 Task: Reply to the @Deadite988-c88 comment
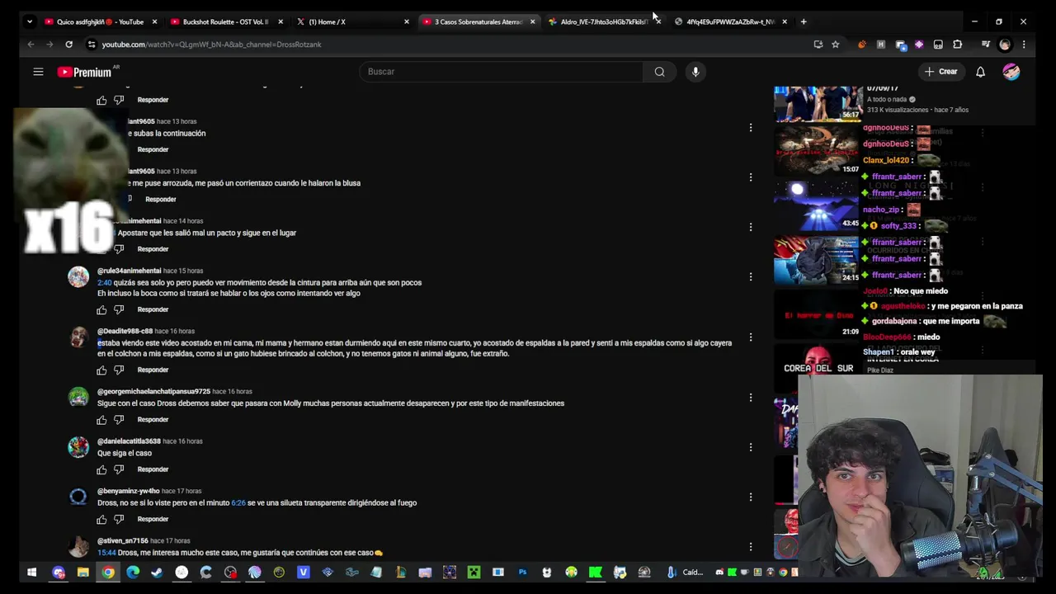click(x=153, y=370)
